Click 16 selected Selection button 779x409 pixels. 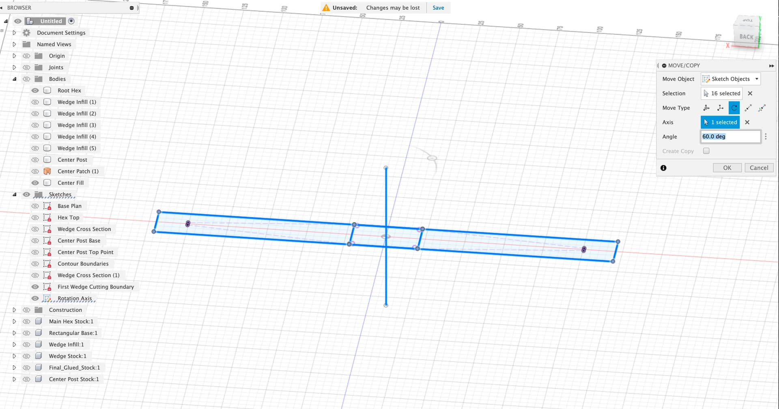point(721,93)
